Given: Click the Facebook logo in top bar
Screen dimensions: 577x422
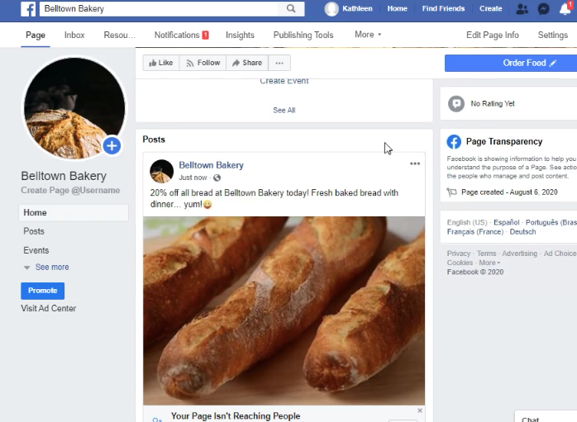Looking at the screenshot, I should coord(28,9).
